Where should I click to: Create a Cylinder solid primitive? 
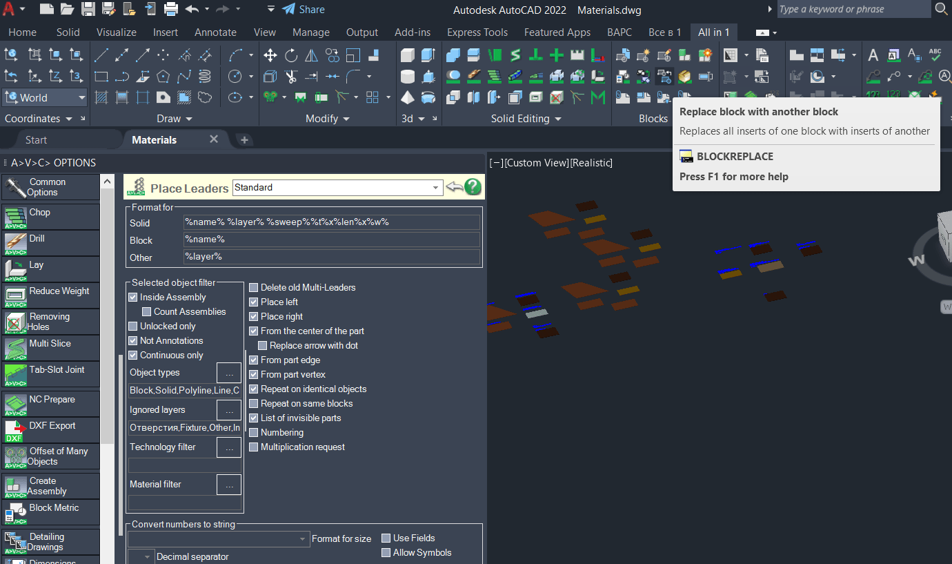pyautogui.click(x=408, y=76)
